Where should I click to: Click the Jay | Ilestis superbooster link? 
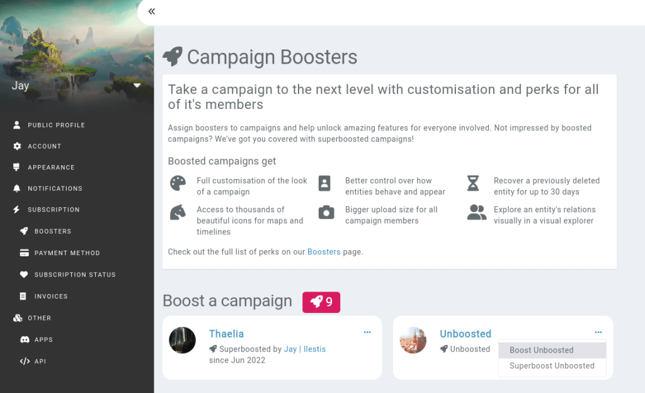tap(305, 348)
